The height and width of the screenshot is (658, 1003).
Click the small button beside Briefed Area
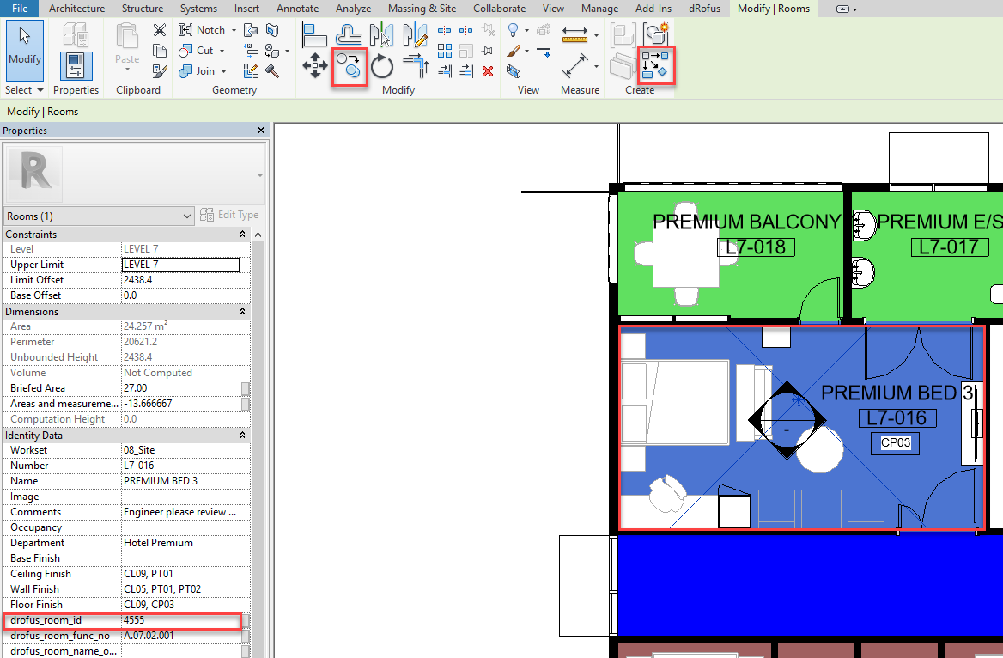click(x=246, y=388)
